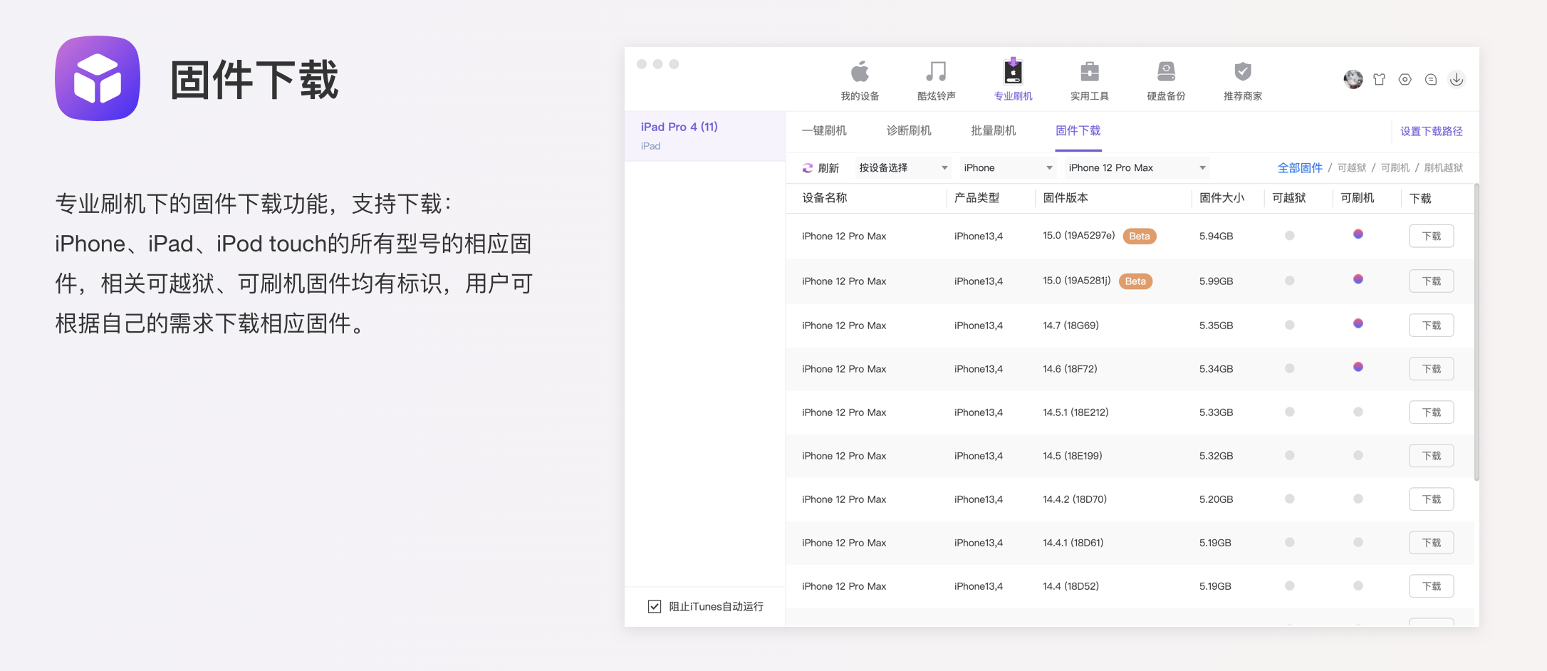
Task: Click version text 14.4.2 (18D70)
Action: click(x=1075, y=499)
